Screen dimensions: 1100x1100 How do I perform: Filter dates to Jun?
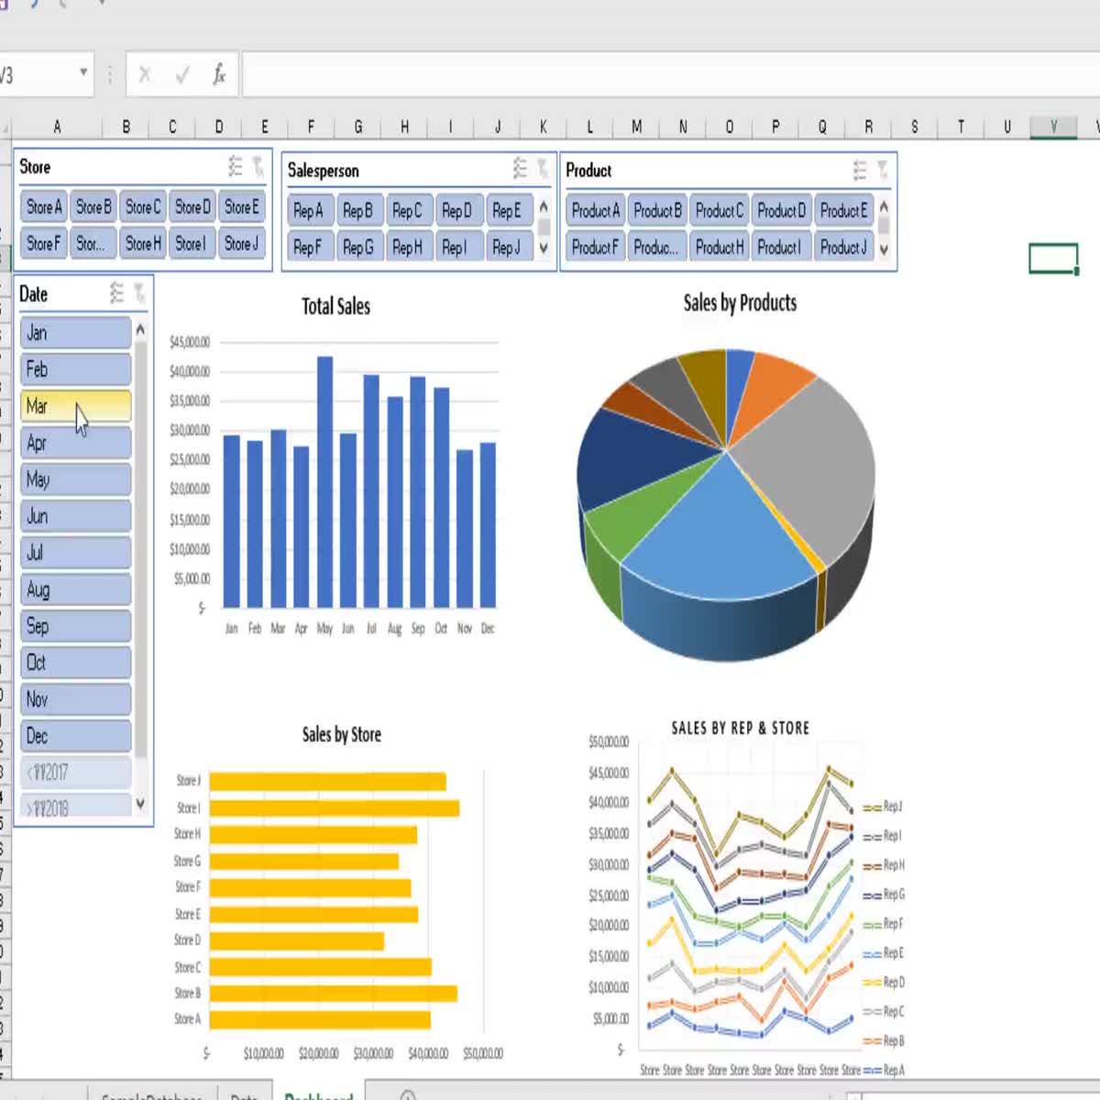(x=75, y=516)
